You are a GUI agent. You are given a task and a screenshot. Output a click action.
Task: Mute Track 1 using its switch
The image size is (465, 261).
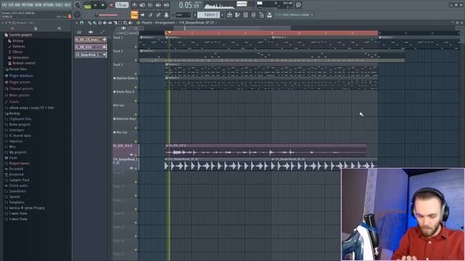[x=136, y=46]
